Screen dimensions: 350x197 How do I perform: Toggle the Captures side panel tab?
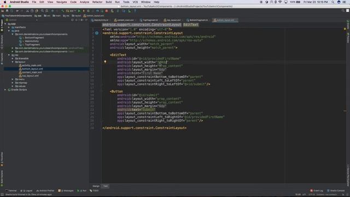[2, 59]
